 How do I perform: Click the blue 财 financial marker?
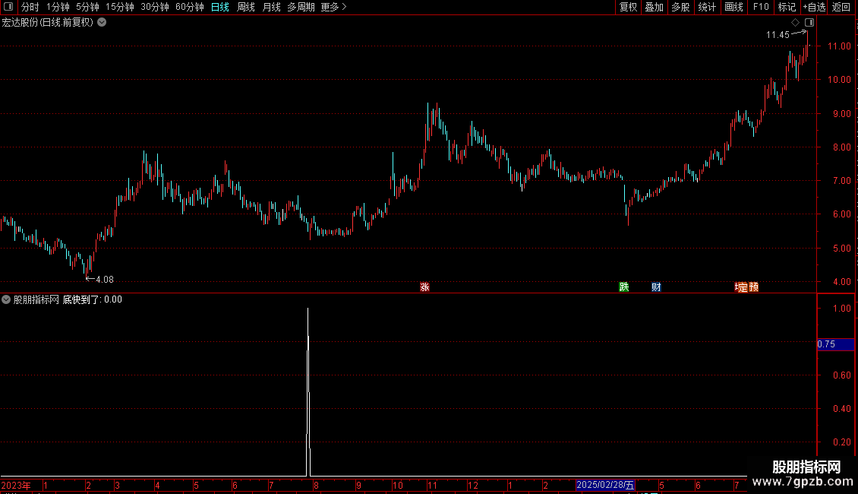tap(656, 287)
